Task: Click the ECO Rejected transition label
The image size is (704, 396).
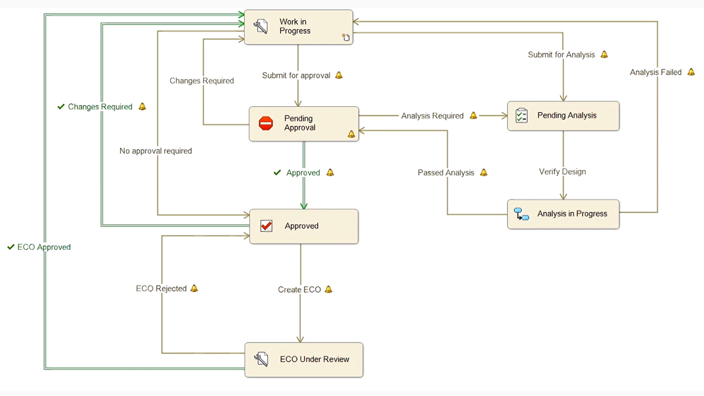Action: pos(161,289)
